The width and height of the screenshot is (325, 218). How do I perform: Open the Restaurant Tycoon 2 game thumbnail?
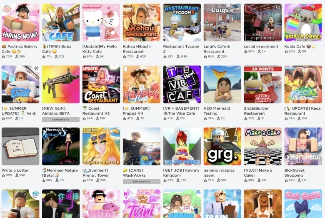(182, 23)
